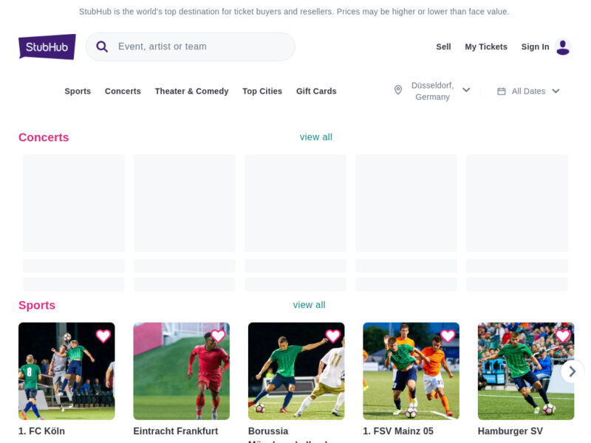Click the location pin icon
This screenshot has height=443, width=591.
coord(398,90)
